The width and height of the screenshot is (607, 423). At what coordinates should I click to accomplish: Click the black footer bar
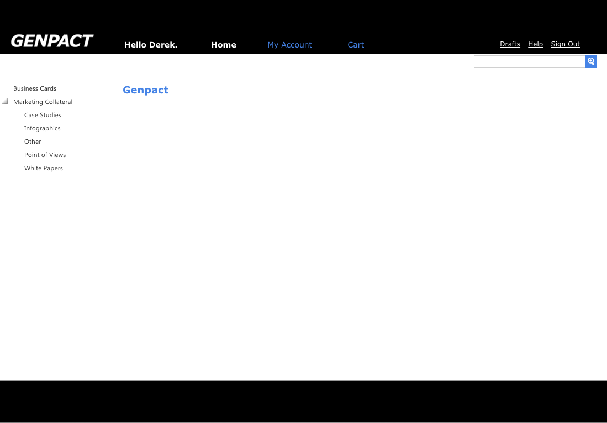coord(303,401)
